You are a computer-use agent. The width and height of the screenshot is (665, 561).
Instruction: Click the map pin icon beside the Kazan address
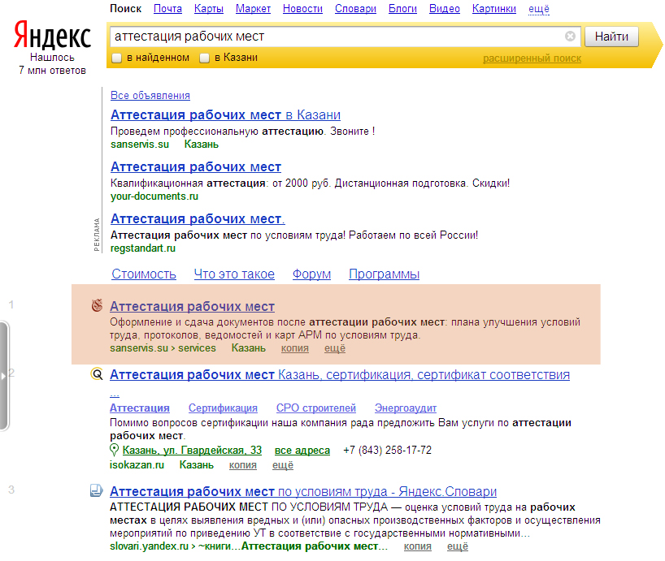point(114,450)
